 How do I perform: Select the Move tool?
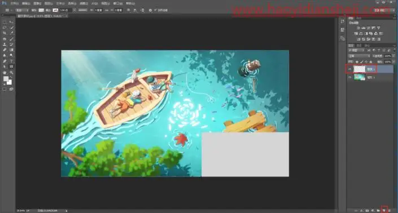pos(11,22)
